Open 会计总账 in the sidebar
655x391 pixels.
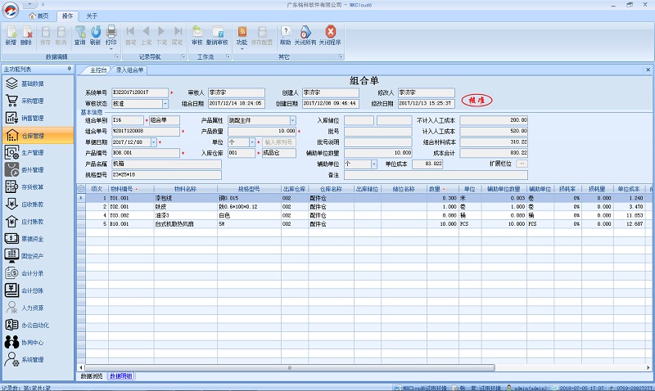click(38, 290)
